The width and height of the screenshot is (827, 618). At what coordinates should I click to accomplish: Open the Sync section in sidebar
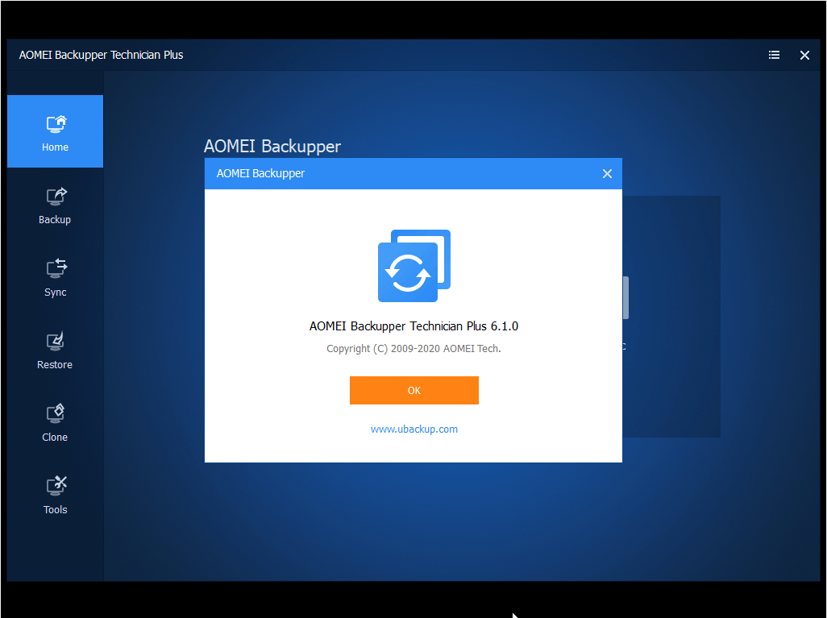click(55, 279)
